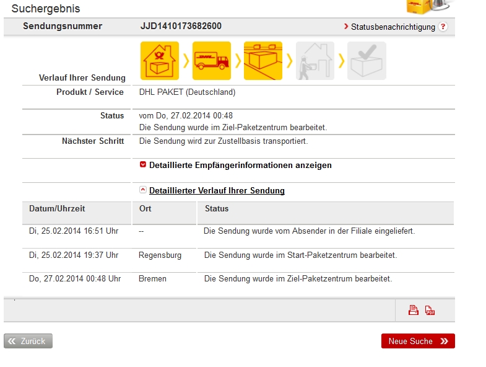Click the greyed-out delivered checkmark icon
The height and width of the screenshot is (367, 486).
click(x=367, y=61)
